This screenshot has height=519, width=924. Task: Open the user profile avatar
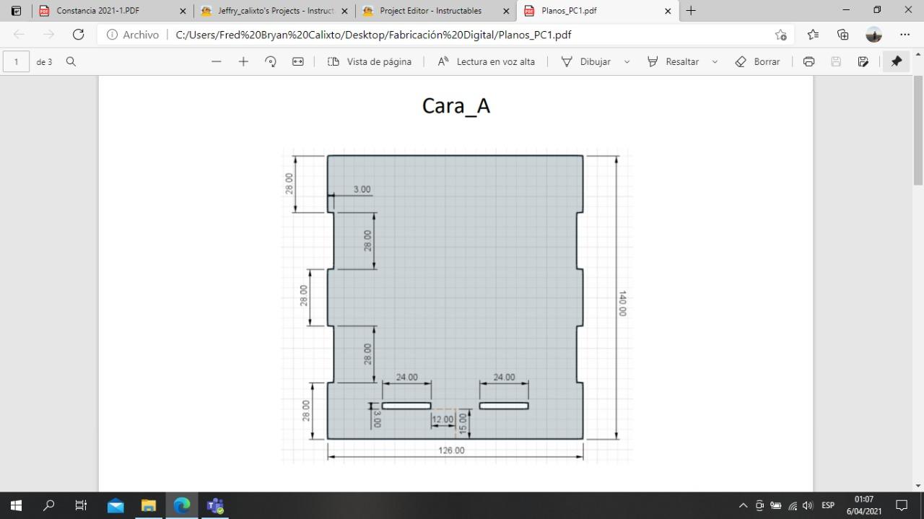(x=873, y=35)
